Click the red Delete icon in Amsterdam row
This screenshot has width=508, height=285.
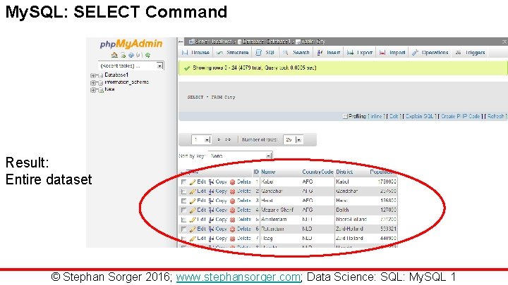click(x=232, y=220)
